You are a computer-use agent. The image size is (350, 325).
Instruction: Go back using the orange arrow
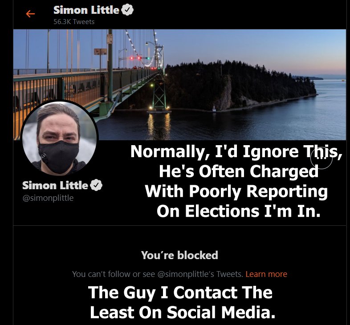[30, 14]
